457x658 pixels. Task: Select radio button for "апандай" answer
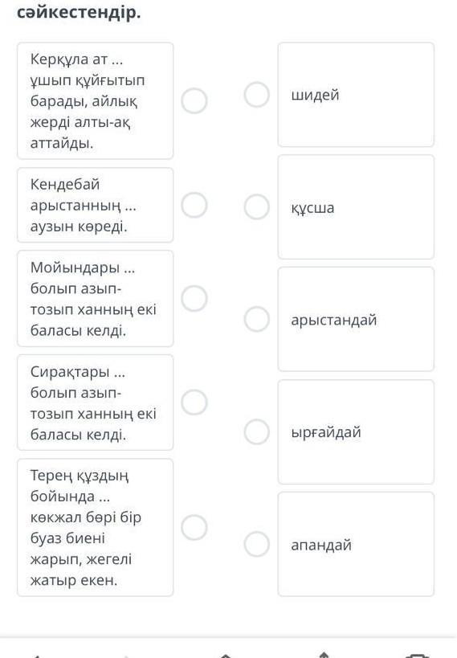(x=257, y=544)
